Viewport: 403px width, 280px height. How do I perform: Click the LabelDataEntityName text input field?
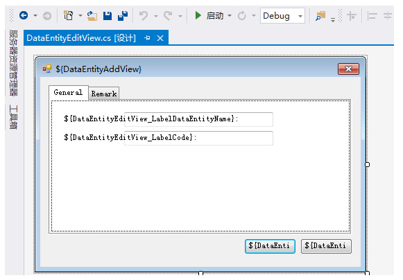198,119
